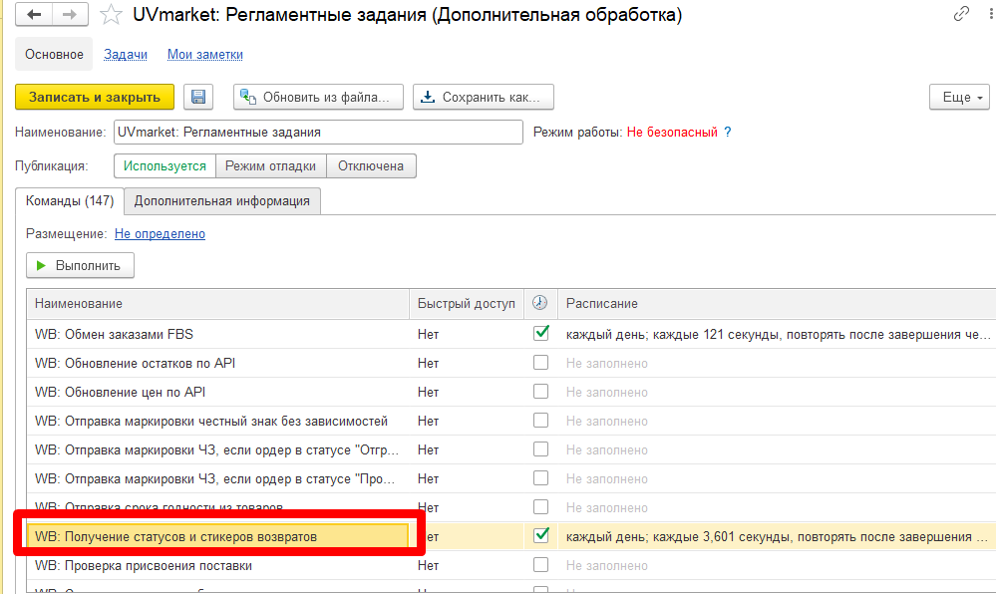The width and height of the screenshot is (996, 594).
Task: Check schedule for Отправка срока годности row
Action: [x=540, y=507]
